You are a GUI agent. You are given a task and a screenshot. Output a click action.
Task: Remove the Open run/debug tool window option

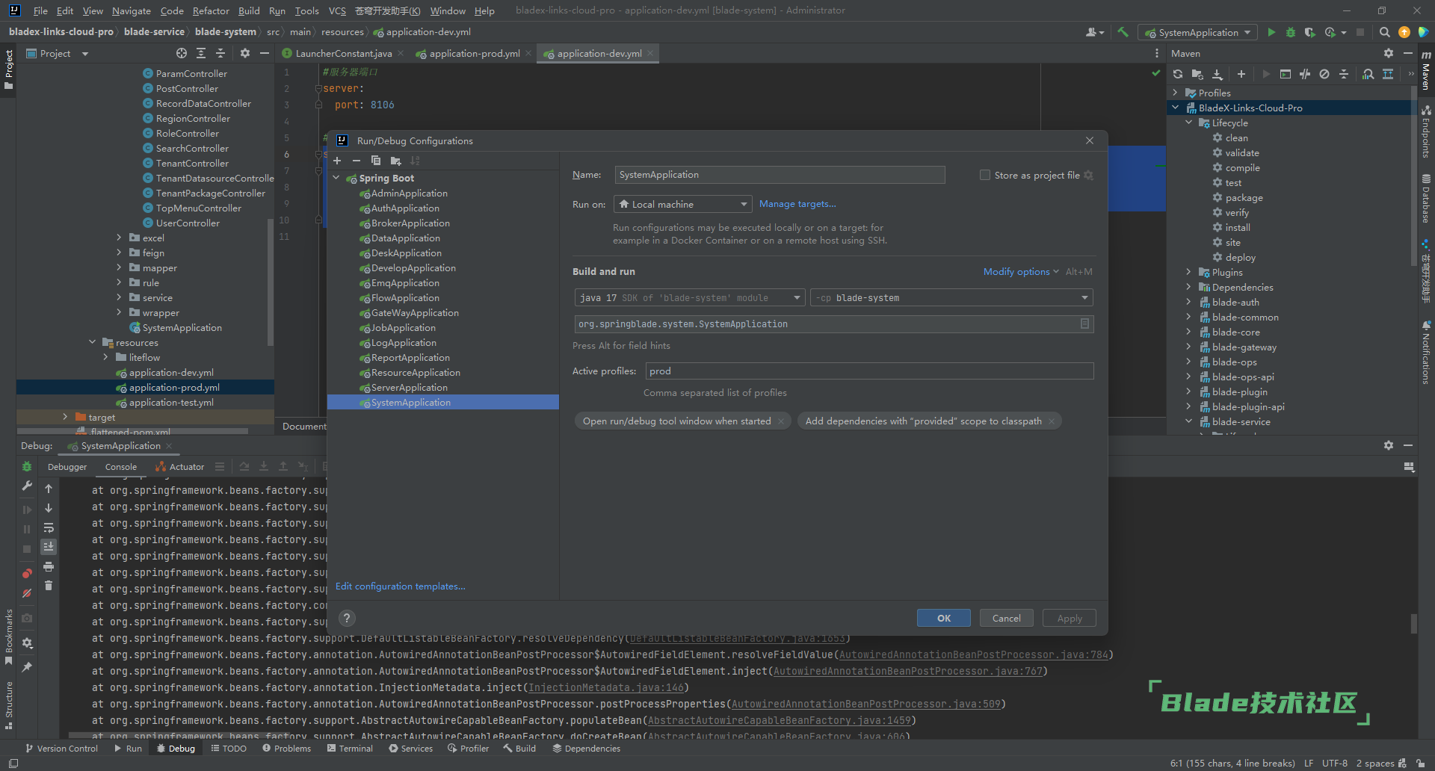point(781,421)
